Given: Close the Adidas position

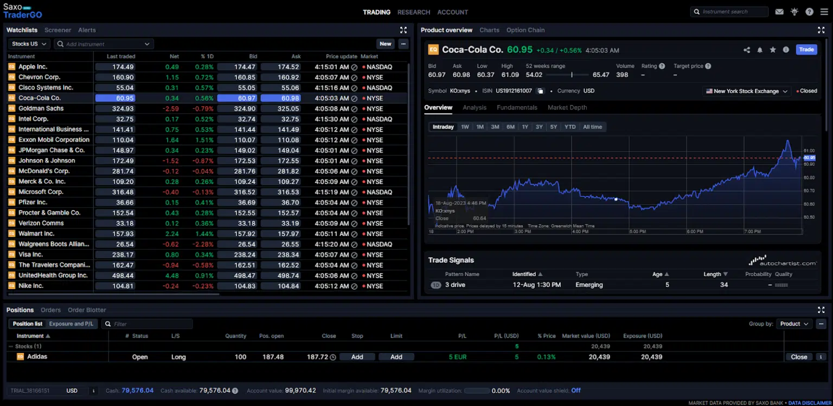Looking at the screenshot, I should [x=799, y=357].
